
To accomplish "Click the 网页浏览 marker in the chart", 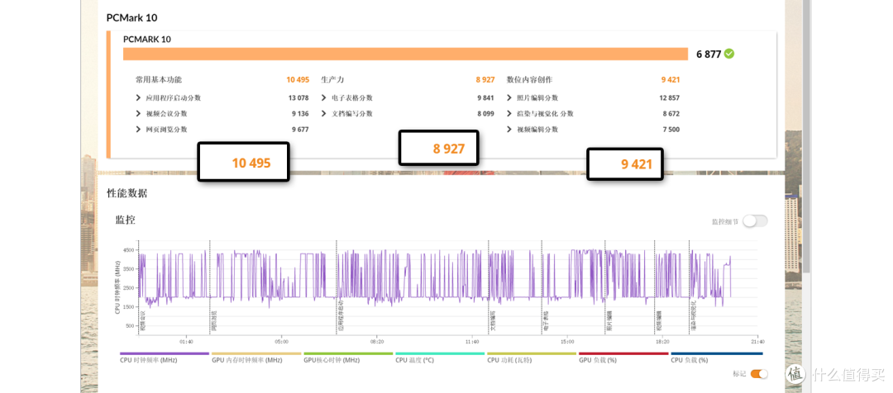I will [x=213, y=321].
